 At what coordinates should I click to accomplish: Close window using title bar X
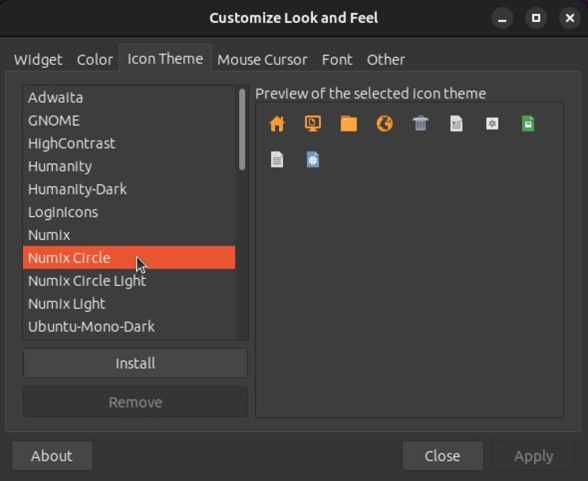pos(570,18)
